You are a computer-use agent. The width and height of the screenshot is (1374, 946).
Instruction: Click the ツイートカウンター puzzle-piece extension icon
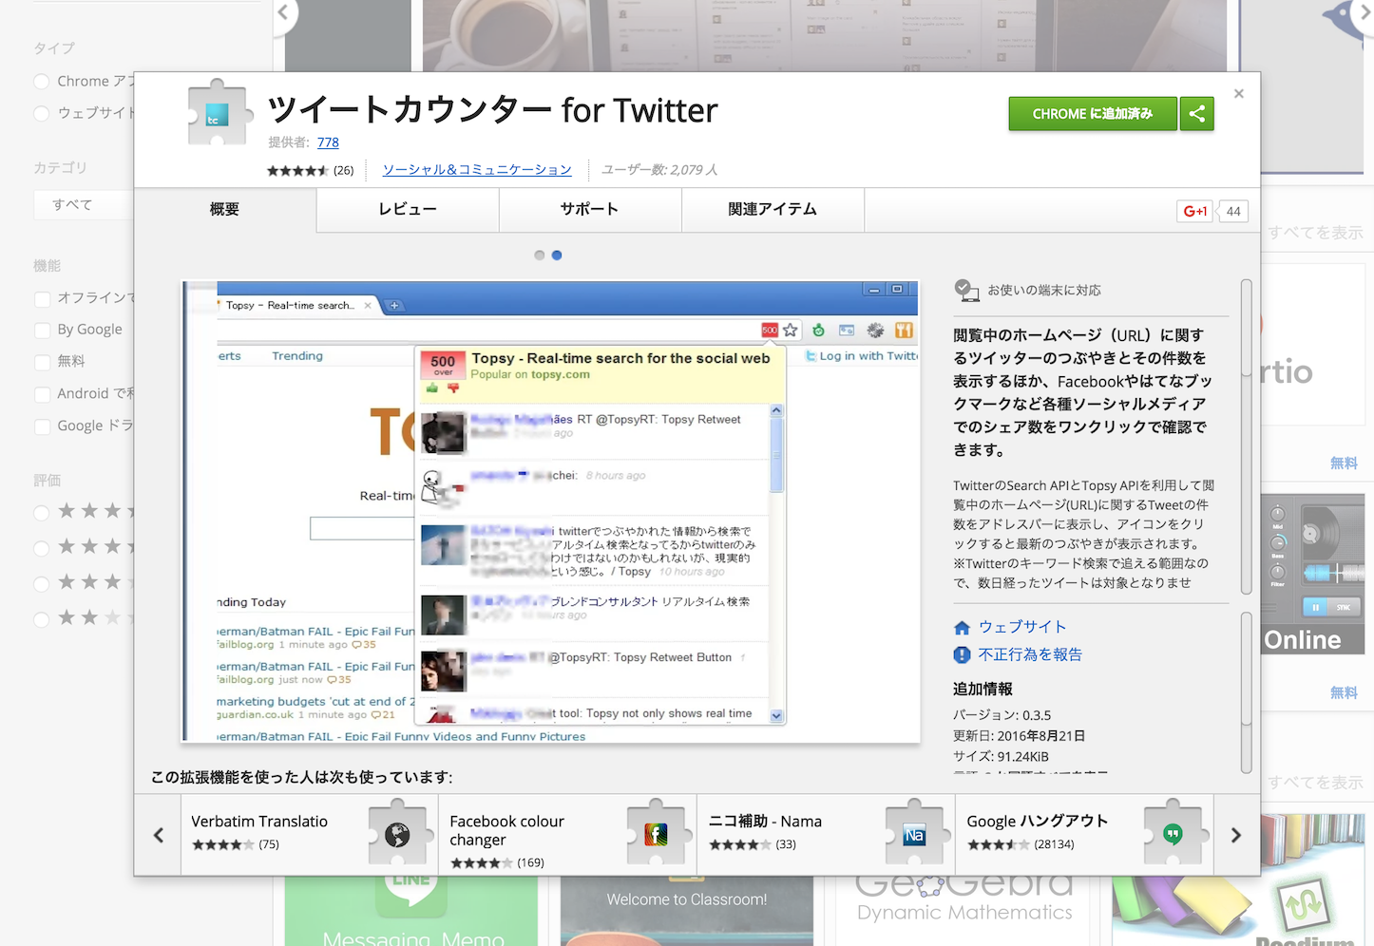click(x=220, y=113)
